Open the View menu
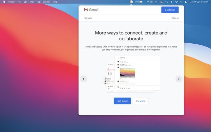Image resolution: width=211 pixels, height=132 pixels. [32, 2]
